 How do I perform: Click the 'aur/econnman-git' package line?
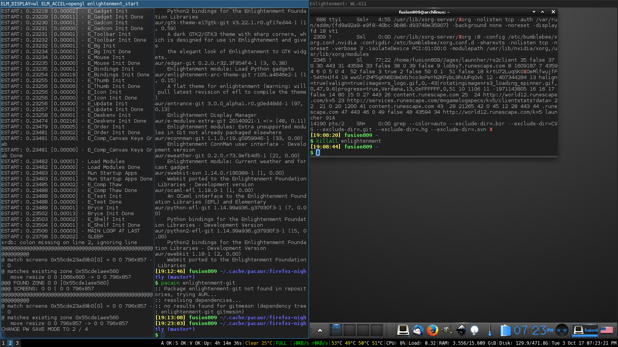point(229,138)
